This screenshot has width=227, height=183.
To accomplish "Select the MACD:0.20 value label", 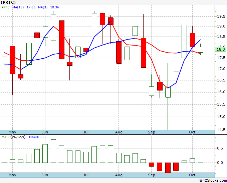I will [38, 137].
